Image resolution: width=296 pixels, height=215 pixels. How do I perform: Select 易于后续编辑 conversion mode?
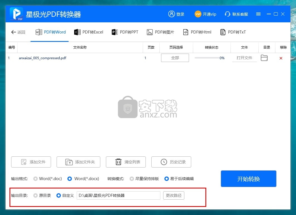coord(166,179)
